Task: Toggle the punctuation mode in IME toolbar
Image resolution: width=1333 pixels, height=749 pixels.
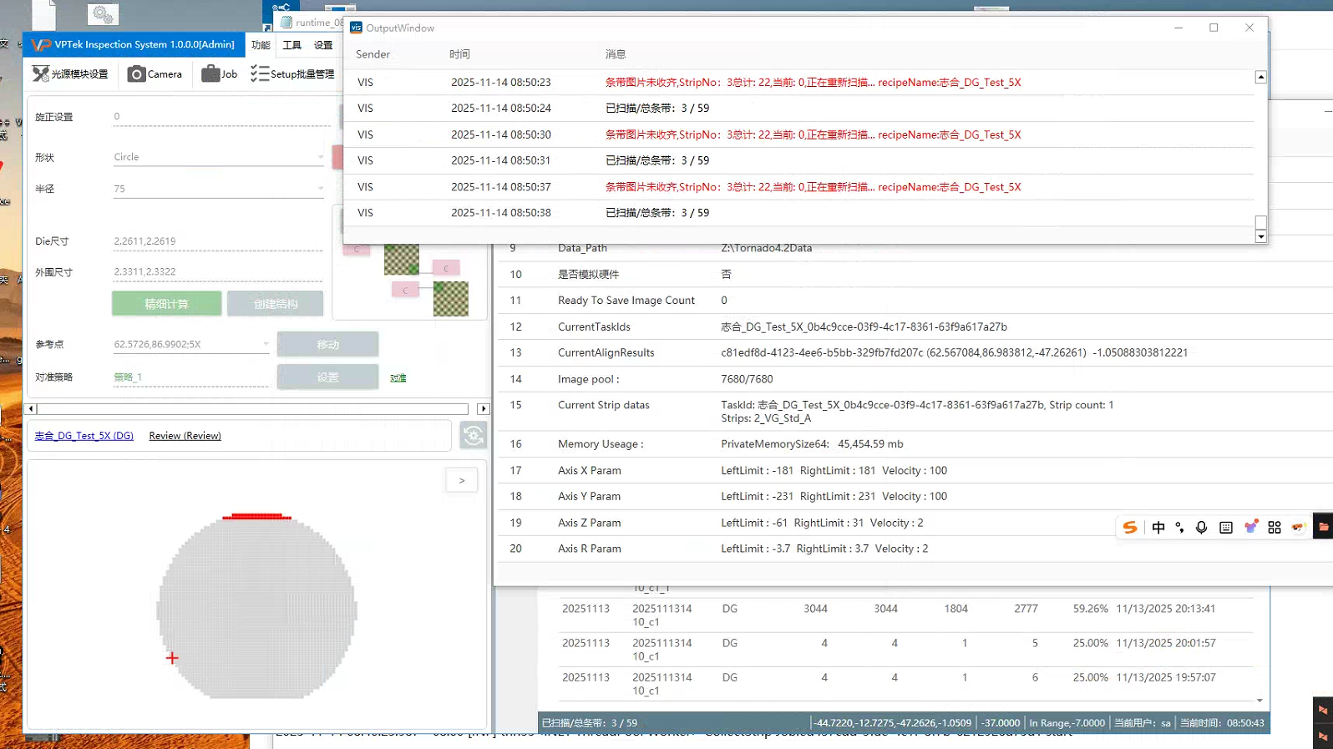Action: (x=1179, y=528)
